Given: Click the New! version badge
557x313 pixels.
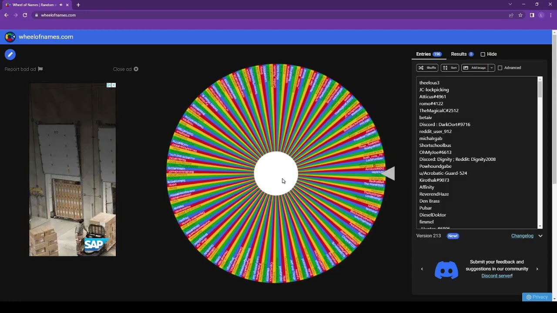Looking at the screenshot, I should click(x=453, y=236).
